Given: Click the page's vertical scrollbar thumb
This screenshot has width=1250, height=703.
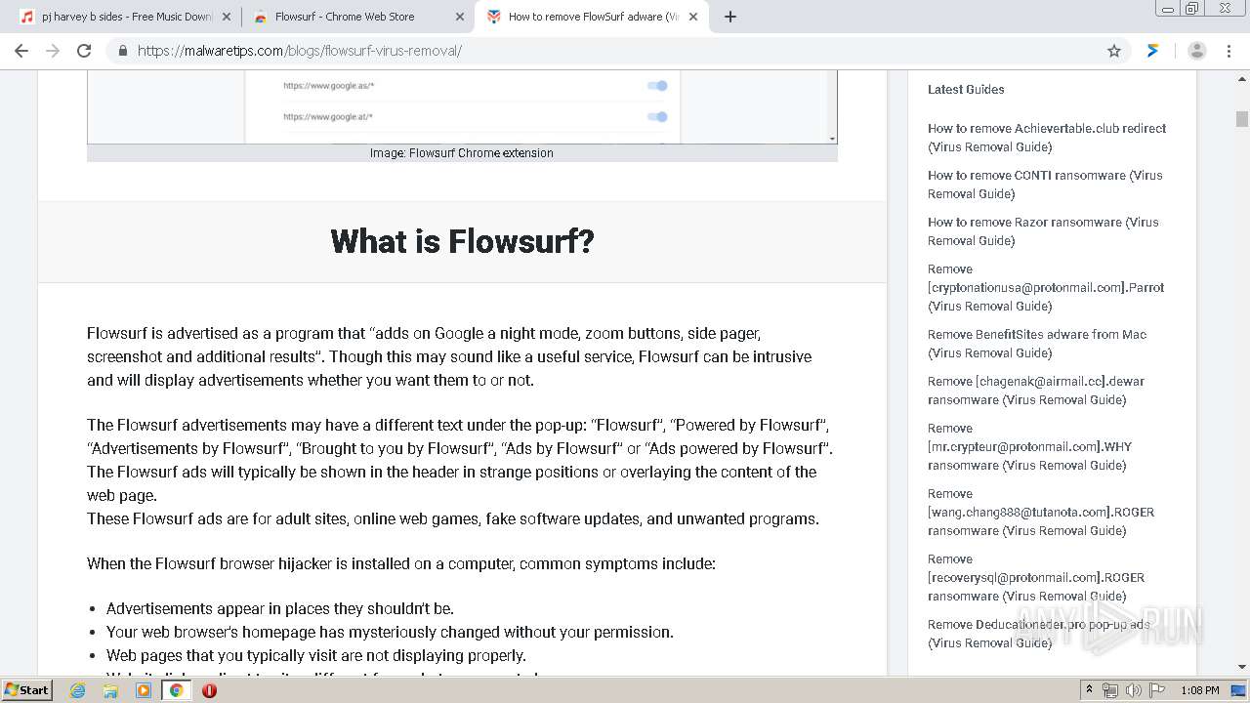Looking at the screenshot, I should tap(1242, 119).
